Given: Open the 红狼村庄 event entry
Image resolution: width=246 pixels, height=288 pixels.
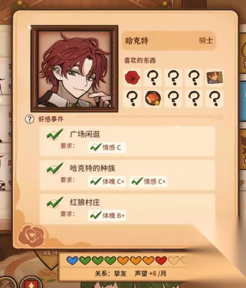Looking at the screenshot, I should click(x=128, y=209).
